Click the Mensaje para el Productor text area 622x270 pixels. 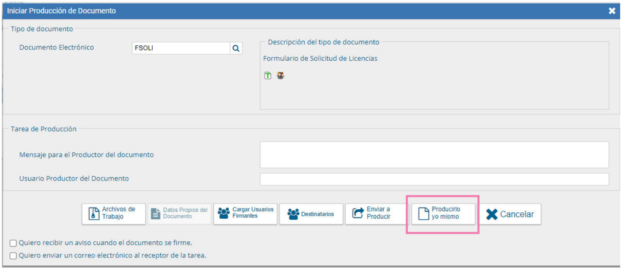tap(434, 155)
